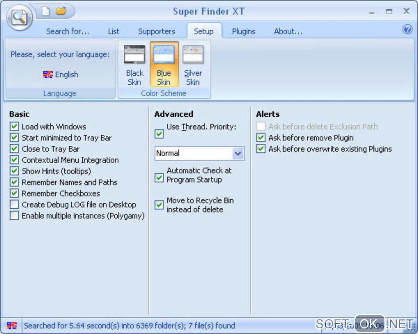Toggle Load with Windows checkbox
418x334 pixels.
(14, 126)
